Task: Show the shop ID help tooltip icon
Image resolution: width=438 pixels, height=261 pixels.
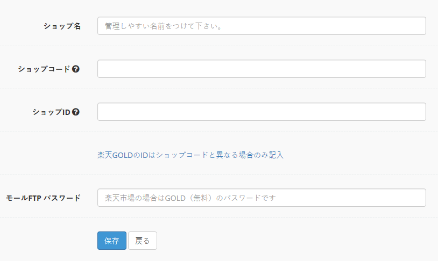Action: [x=76, y=112]
